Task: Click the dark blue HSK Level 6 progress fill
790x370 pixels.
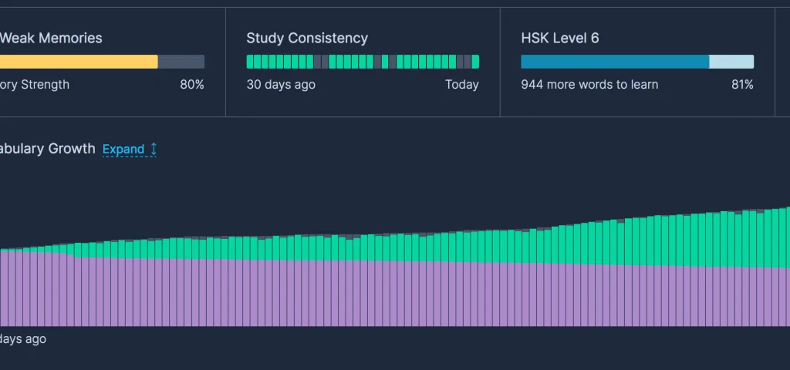Action: [615, 62]
